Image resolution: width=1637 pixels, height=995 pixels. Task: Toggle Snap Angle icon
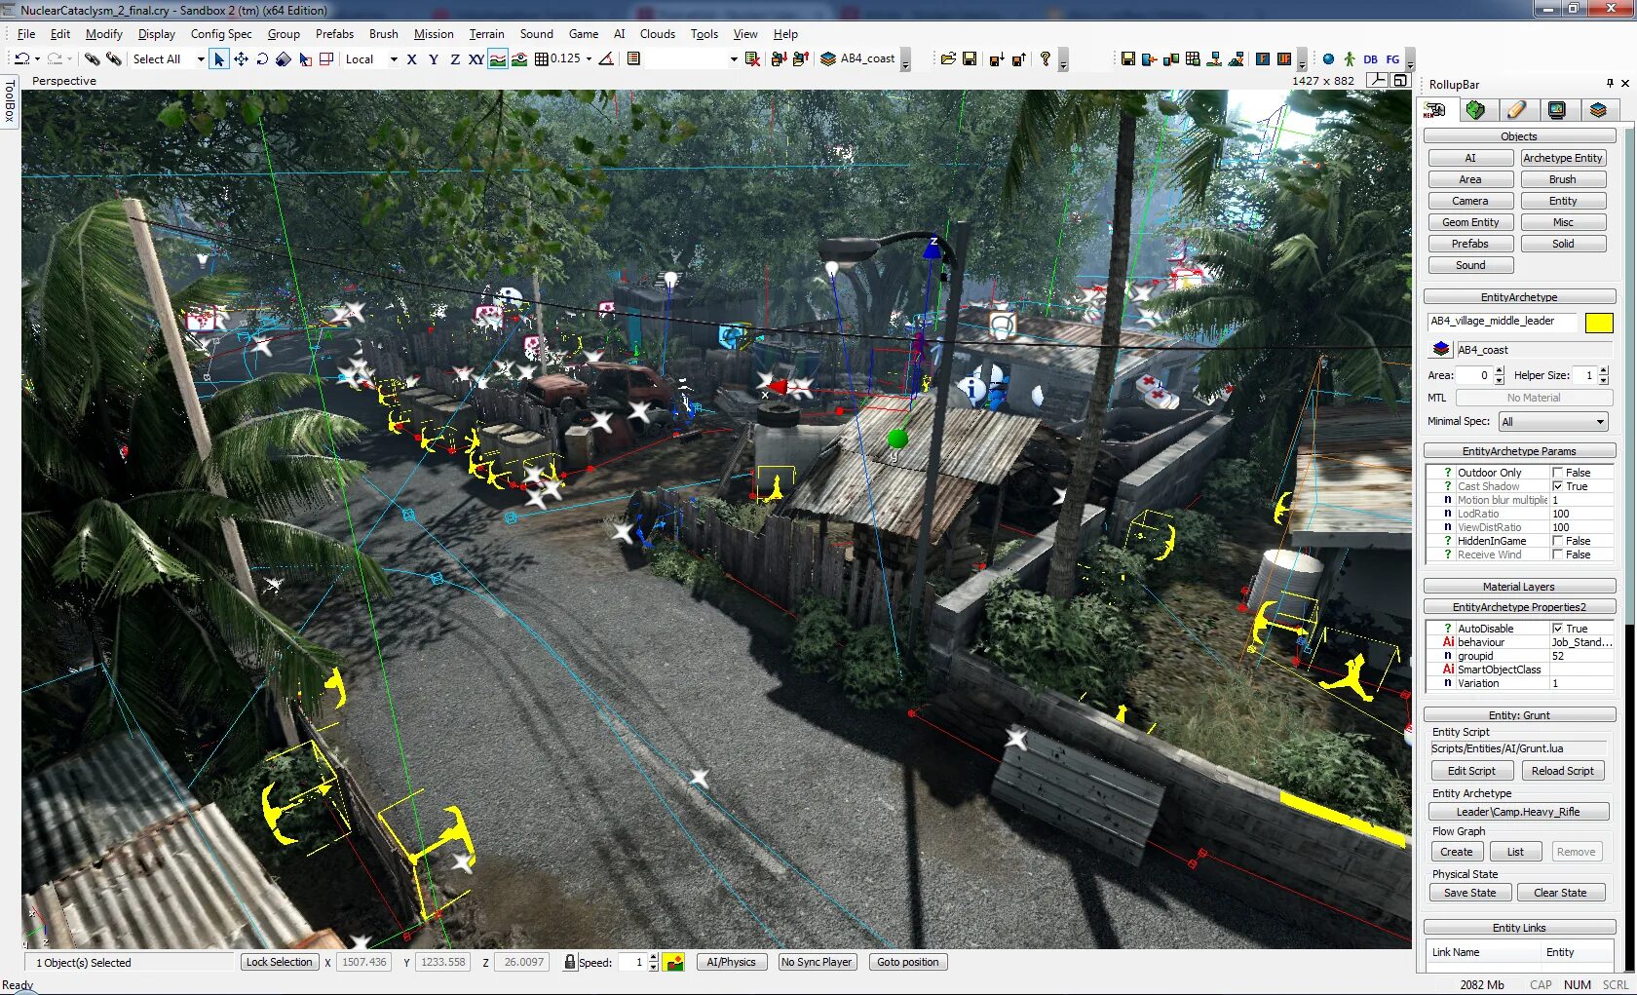[x=606, y=59]
